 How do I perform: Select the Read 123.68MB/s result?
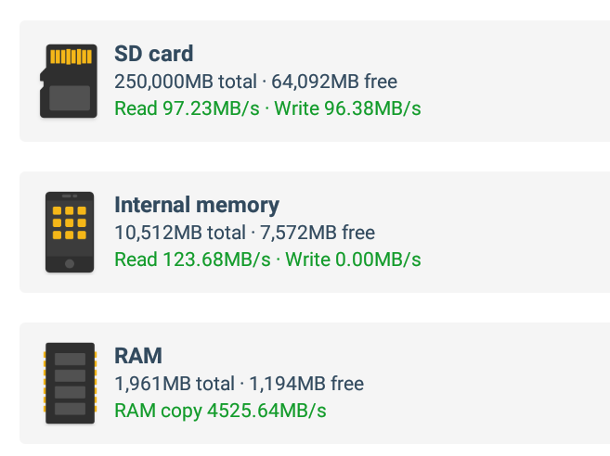[192, 260]
